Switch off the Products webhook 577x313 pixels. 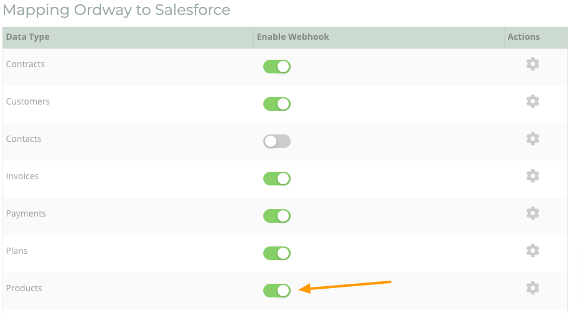[x=277, y=291]
